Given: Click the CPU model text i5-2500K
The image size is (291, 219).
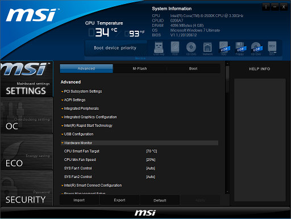Looking at the screenshot, I should (x=207, y=16).
